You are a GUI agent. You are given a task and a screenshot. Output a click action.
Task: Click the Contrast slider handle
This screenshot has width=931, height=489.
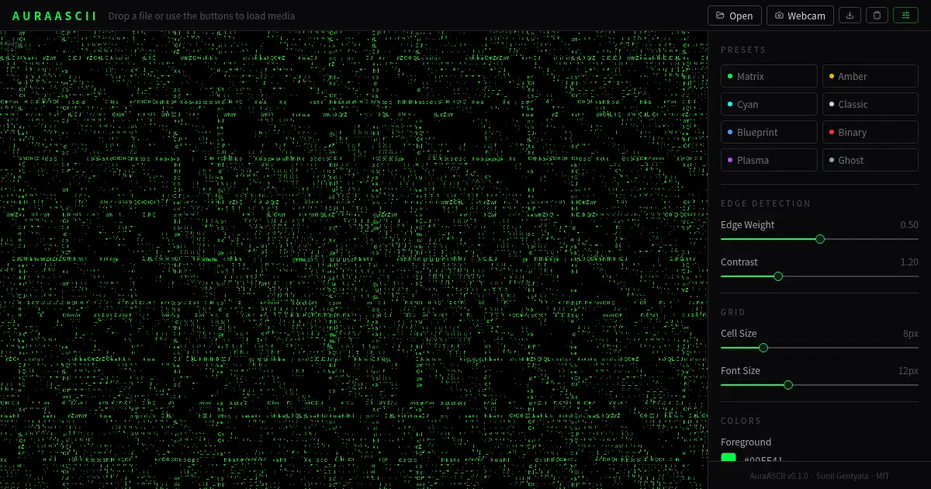tap(778, 276)
